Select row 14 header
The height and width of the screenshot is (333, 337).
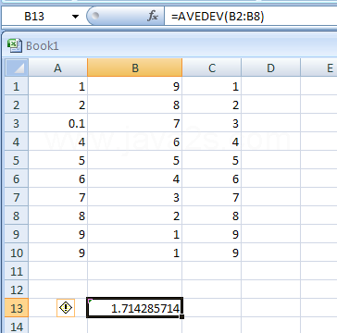(17, 326)
